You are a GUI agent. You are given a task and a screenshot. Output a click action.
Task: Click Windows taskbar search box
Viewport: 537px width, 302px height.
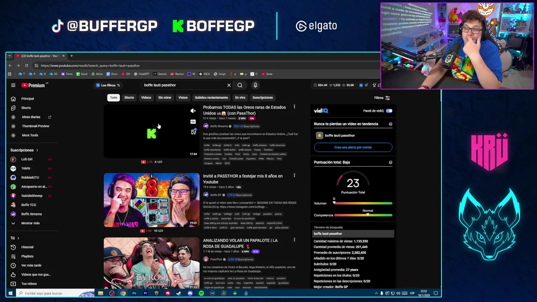[55, 293]
